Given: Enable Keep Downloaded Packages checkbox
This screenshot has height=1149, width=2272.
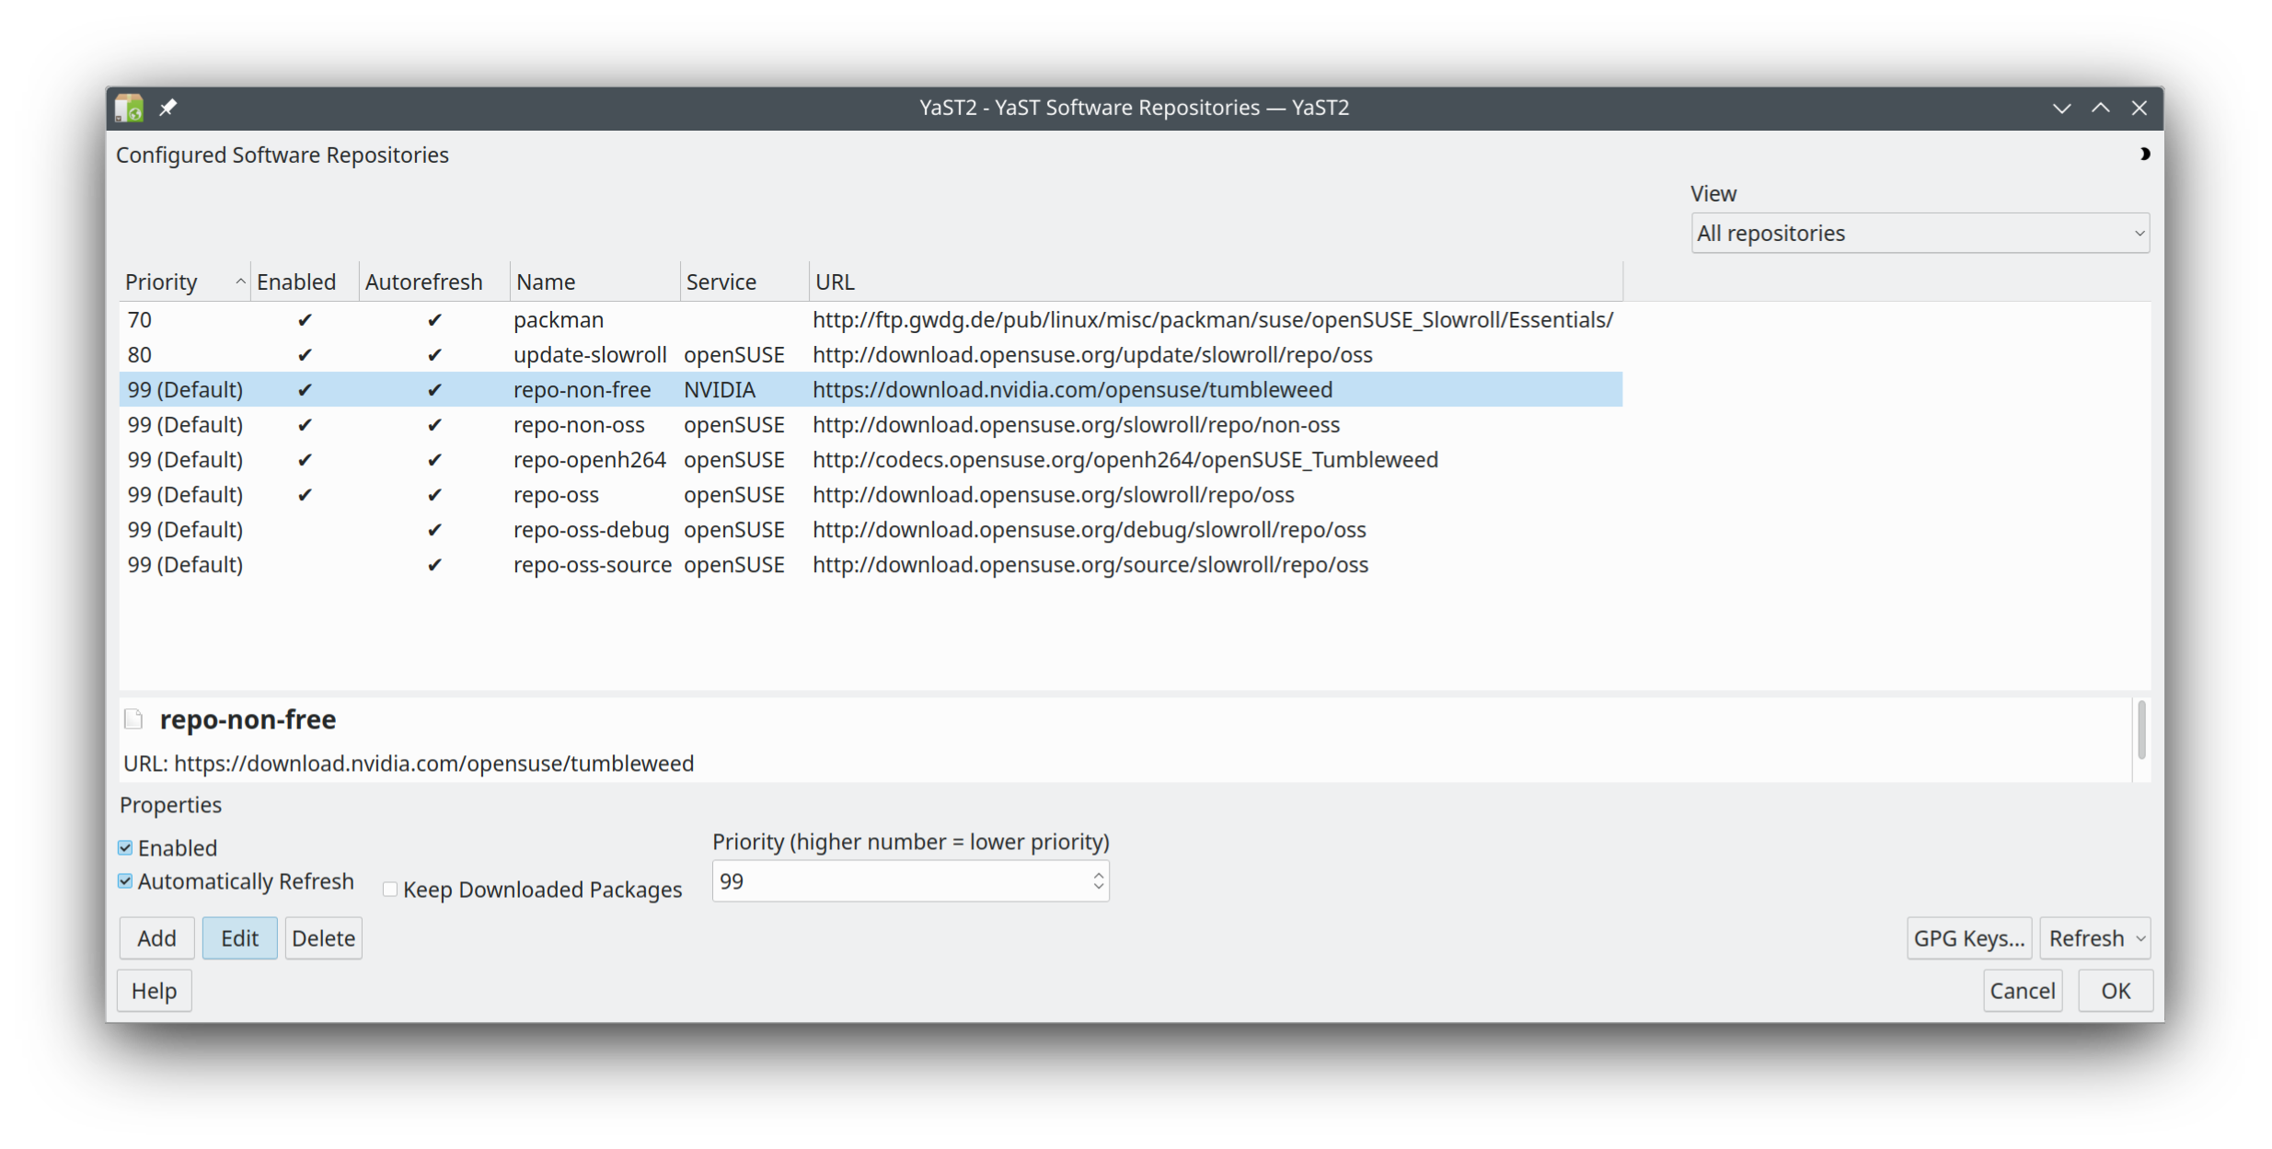Looking at the screenshot, I should pos(390,889).
